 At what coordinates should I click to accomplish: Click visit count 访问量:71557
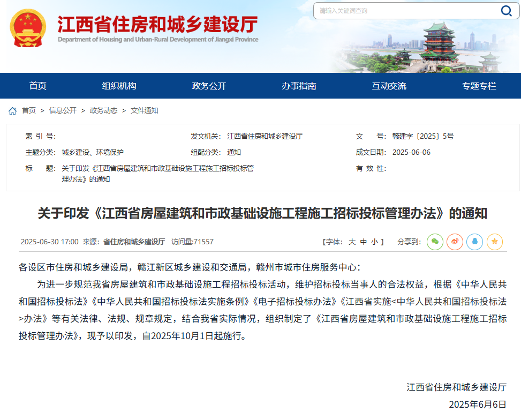[x=192, y=242]
